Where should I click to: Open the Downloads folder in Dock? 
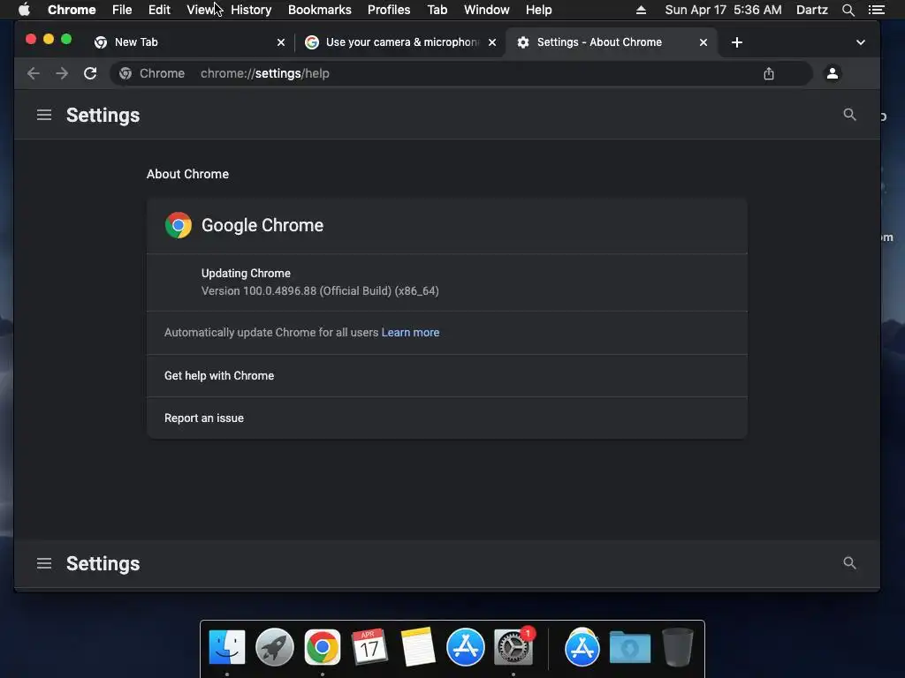click(x=629, y=647)
